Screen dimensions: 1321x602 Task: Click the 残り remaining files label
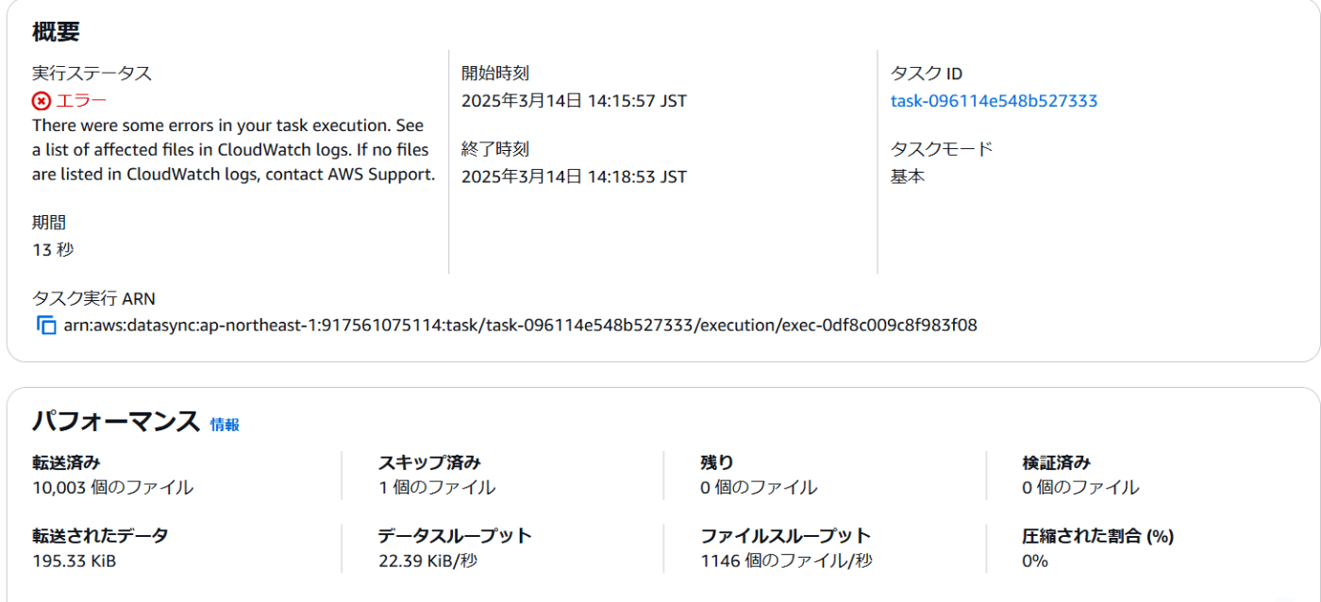pyautogui.click(x=717, y=462)
